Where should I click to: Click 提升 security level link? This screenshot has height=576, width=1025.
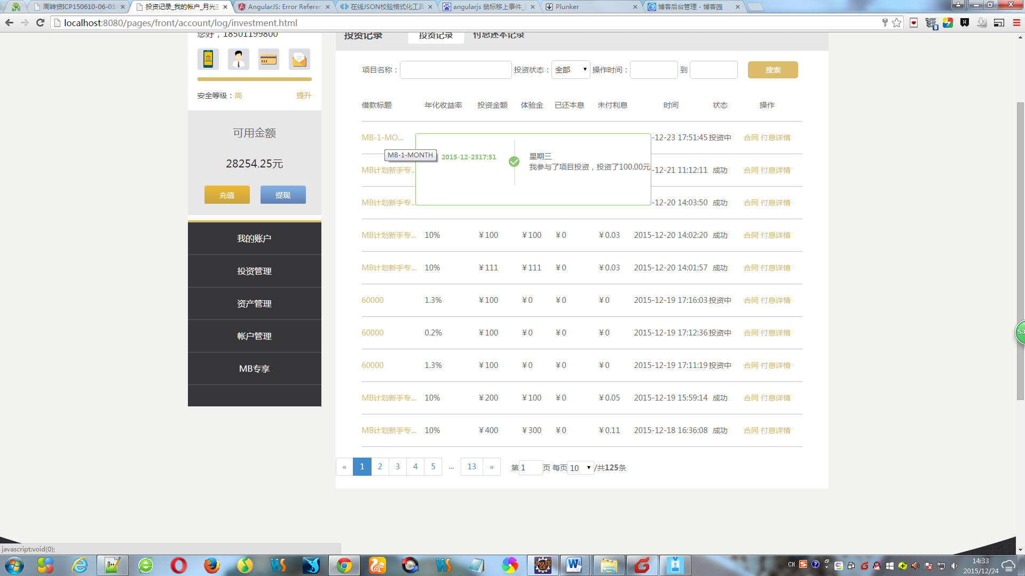304,95
